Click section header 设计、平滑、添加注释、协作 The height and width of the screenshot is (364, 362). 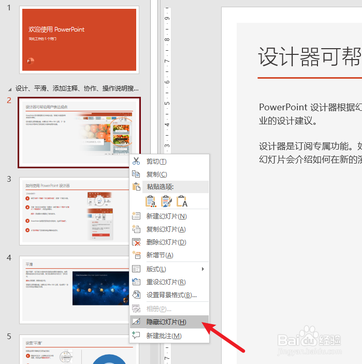coord(77,88)
